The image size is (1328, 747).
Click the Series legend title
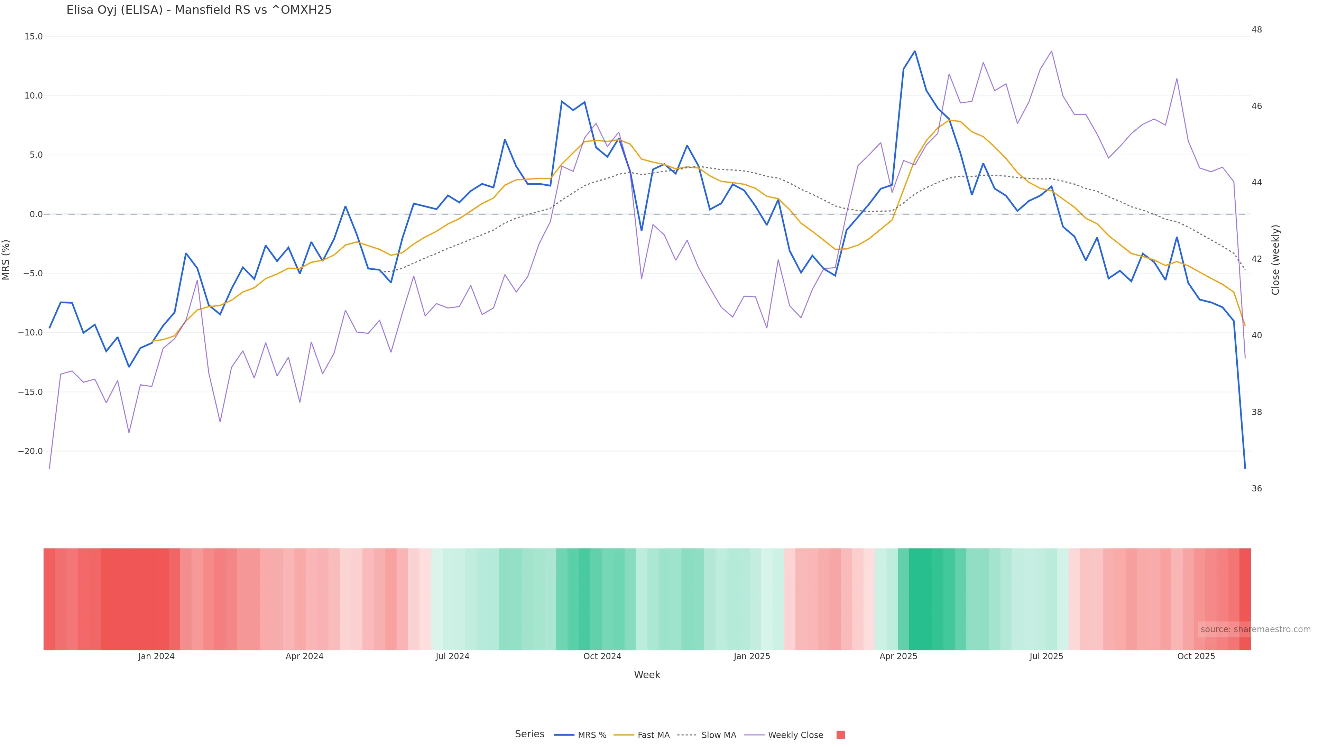529,734
